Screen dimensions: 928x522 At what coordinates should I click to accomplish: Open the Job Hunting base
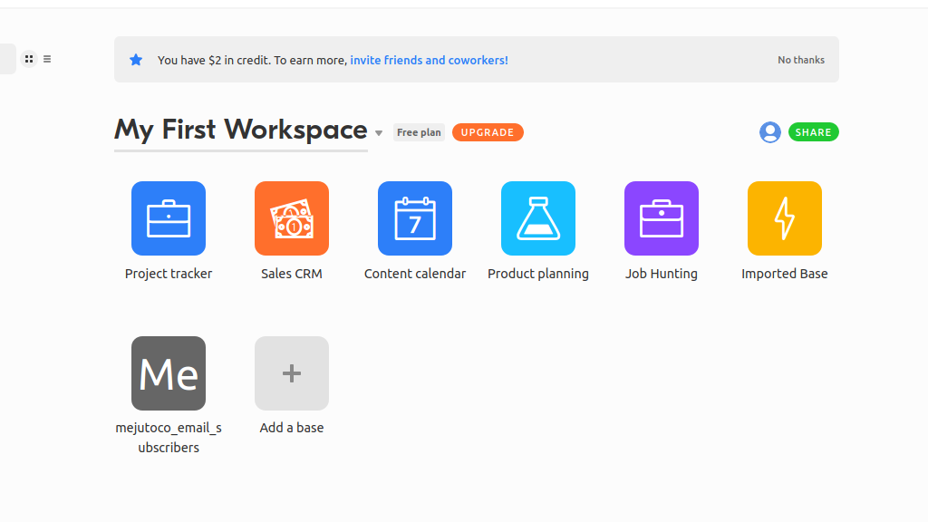tap(662, 217)
